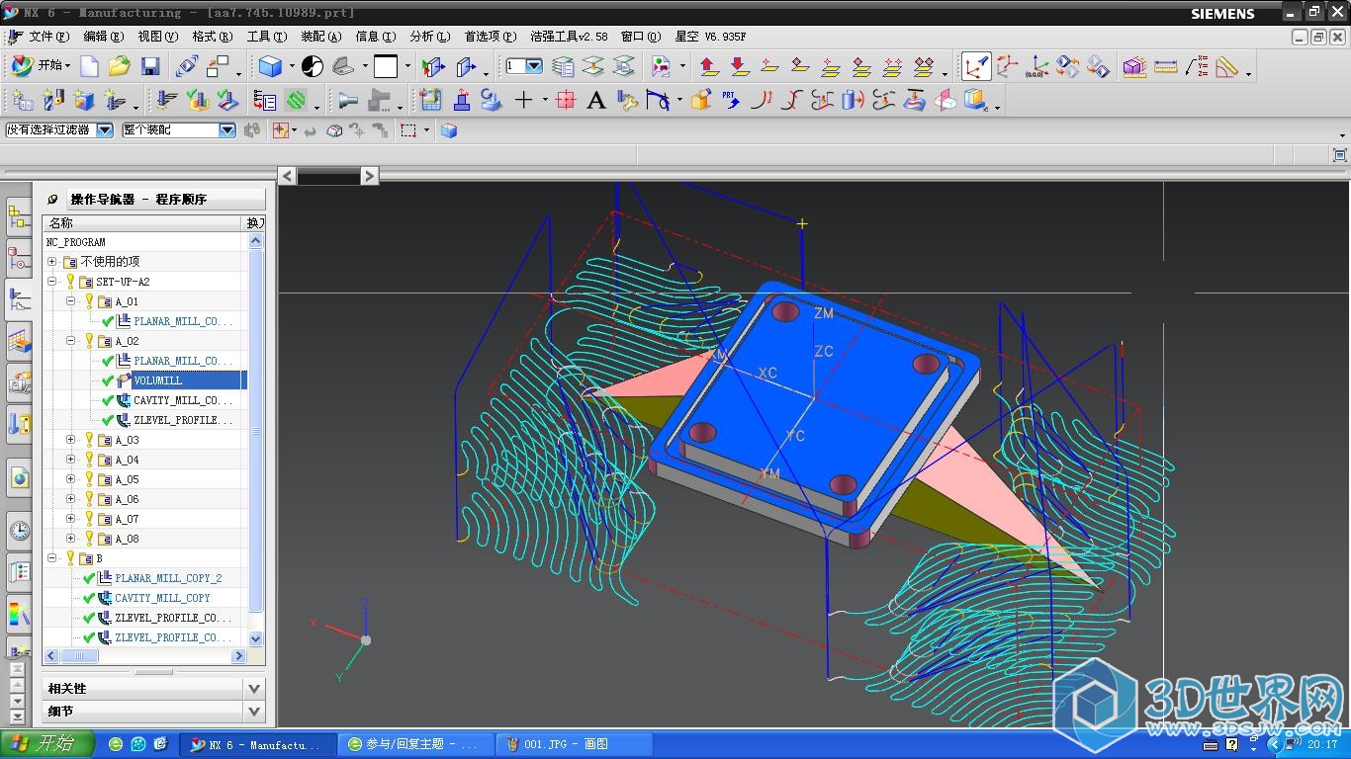Image resolution: width=1351 pixels, height=759 pixels.
Task: Click the triangular angle measure icon
Action: (x=1227, y=67)
